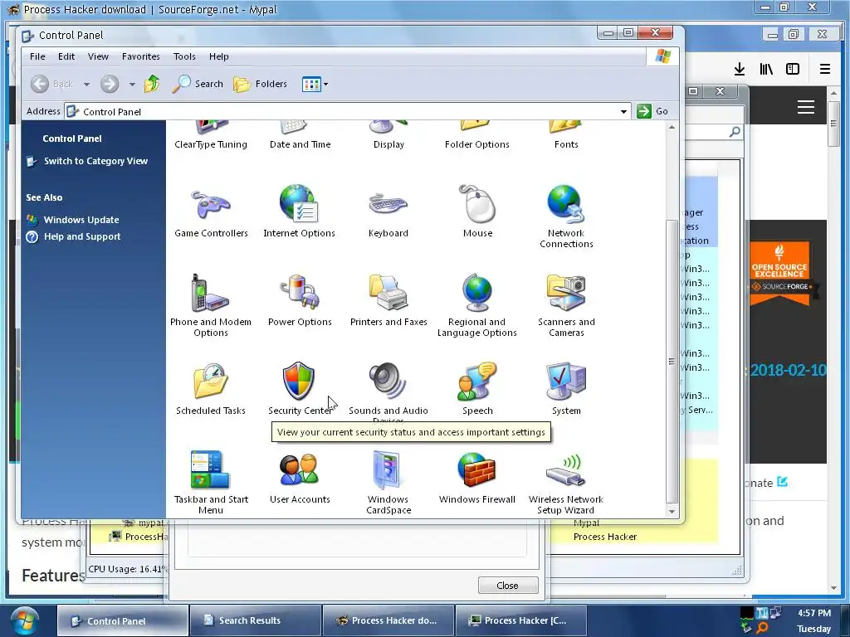Switch to Search Results taskbar button
This screenshot has height=637, width=850.
(256, 620)
